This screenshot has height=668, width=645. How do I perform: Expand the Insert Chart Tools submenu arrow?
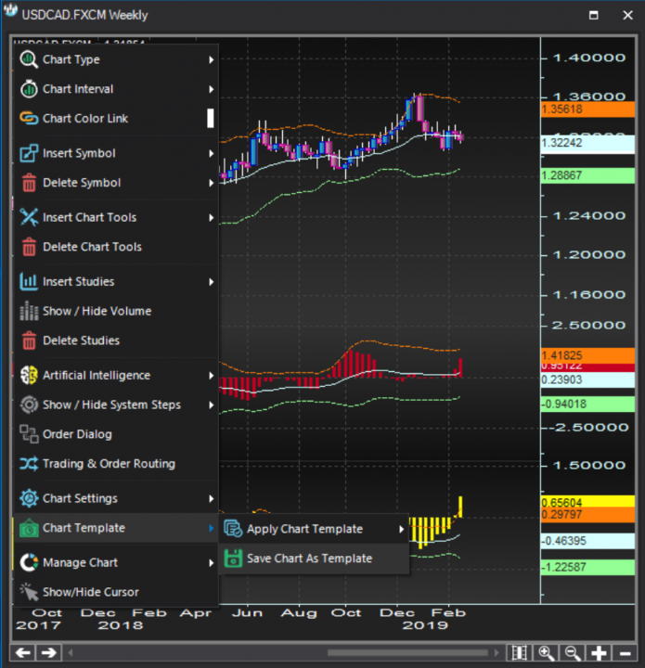point(212,218)
